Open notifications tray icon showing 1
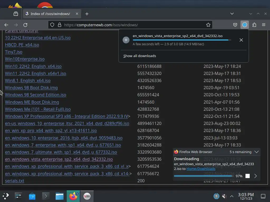270x202 pixels. (x=216, y=196)
